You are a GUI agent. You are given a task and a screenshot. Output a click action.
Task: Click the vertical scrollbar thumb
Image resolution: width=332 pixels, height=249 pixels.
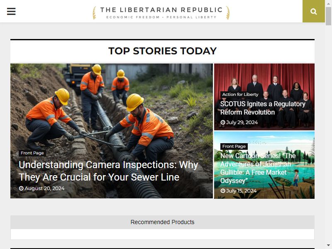click(328, 16)
